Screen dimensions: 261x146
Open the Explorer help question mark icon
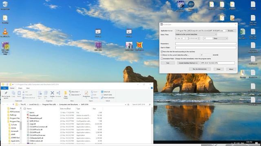tap(152, 88)
